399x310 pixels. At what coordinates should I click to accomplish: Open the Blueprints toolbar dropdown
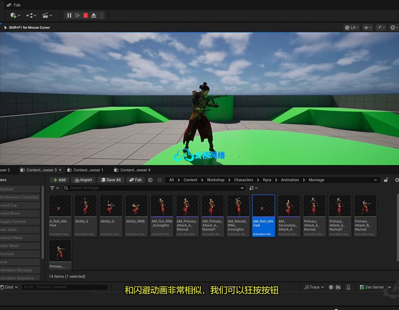pyautogui.click(x=31, y=16)
